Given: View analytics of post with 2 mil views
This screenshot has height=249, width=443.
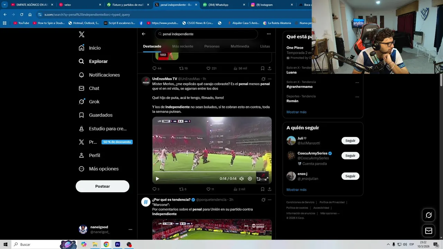Looking at the screenshot, I should tap(239, 189).
